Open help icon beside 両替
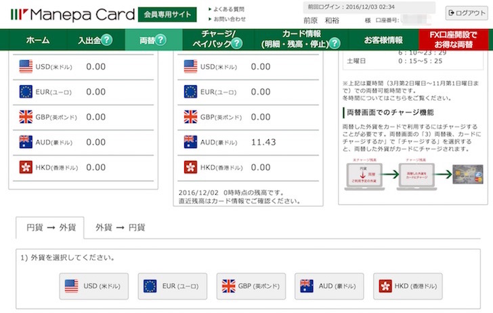This screenshot has width=493, height=313. point(160,40)
